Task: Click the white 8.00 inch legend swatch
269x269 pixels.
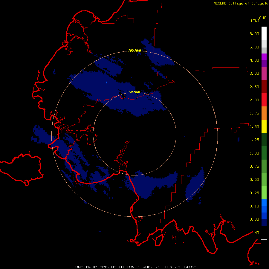Action: pos(264,33)
